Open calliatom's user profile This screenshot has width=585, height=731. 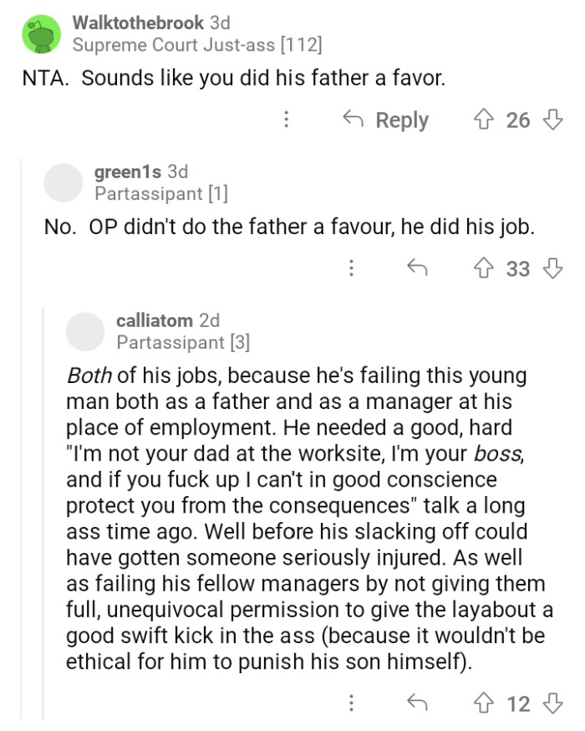[155, 320]
